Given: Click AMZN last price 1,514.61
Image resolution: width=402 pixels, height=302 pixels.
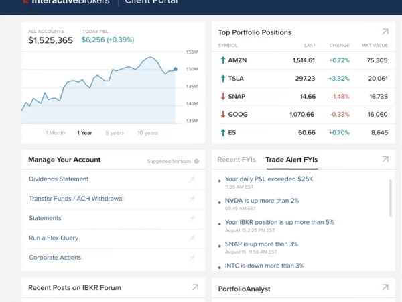Looking at the screenshot, I should 304,60.
